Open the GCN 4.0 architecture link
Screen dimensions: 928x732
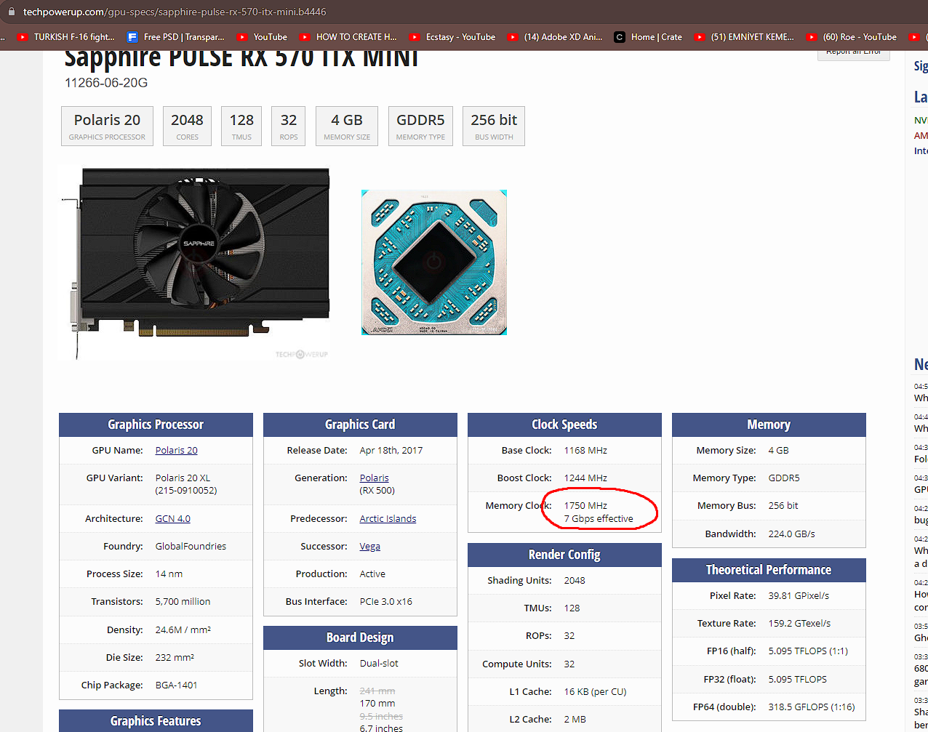[x=173, y=518]
